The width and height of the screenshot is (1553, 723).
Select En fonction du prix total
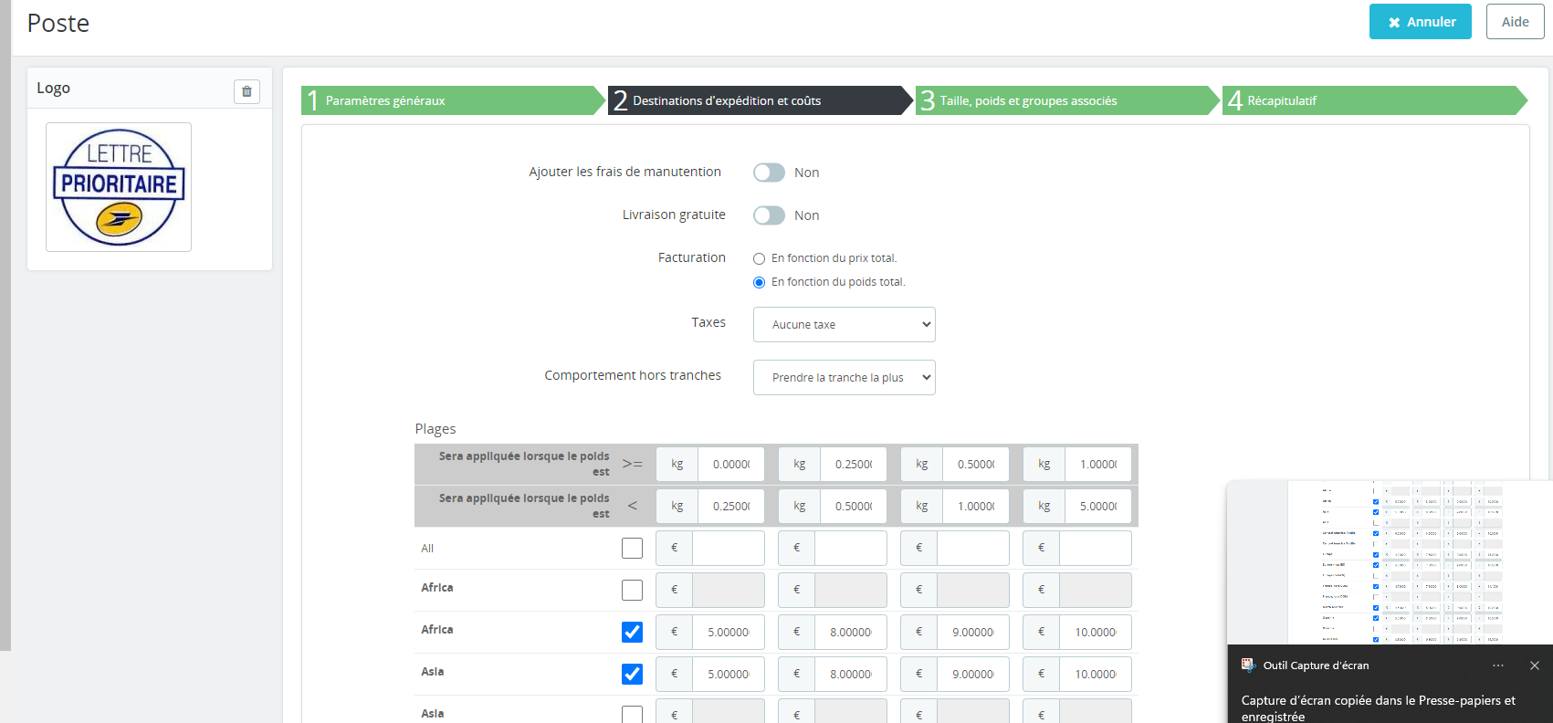(759, 258)
